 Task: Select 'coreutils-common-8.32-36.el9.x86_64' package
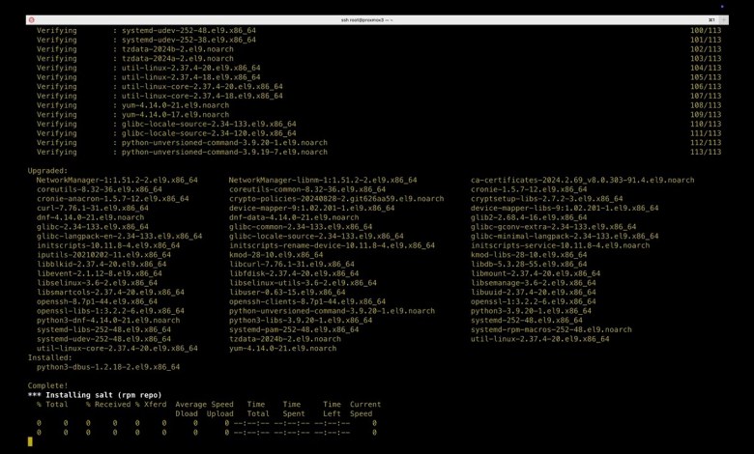(306, 189)
